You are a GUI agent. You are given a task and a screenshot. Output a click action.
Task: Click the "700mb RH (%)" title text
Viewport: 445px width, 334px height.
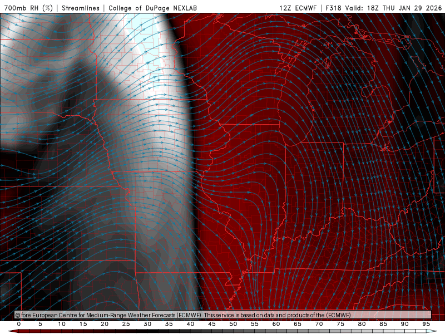pyautogui.click(x=28, y=8)
